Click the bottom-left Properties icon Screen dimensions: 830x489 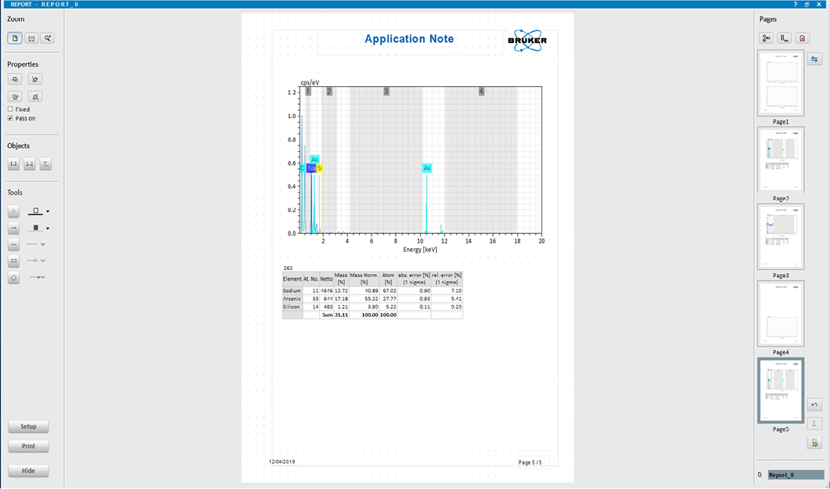click(x=15, y=97)
